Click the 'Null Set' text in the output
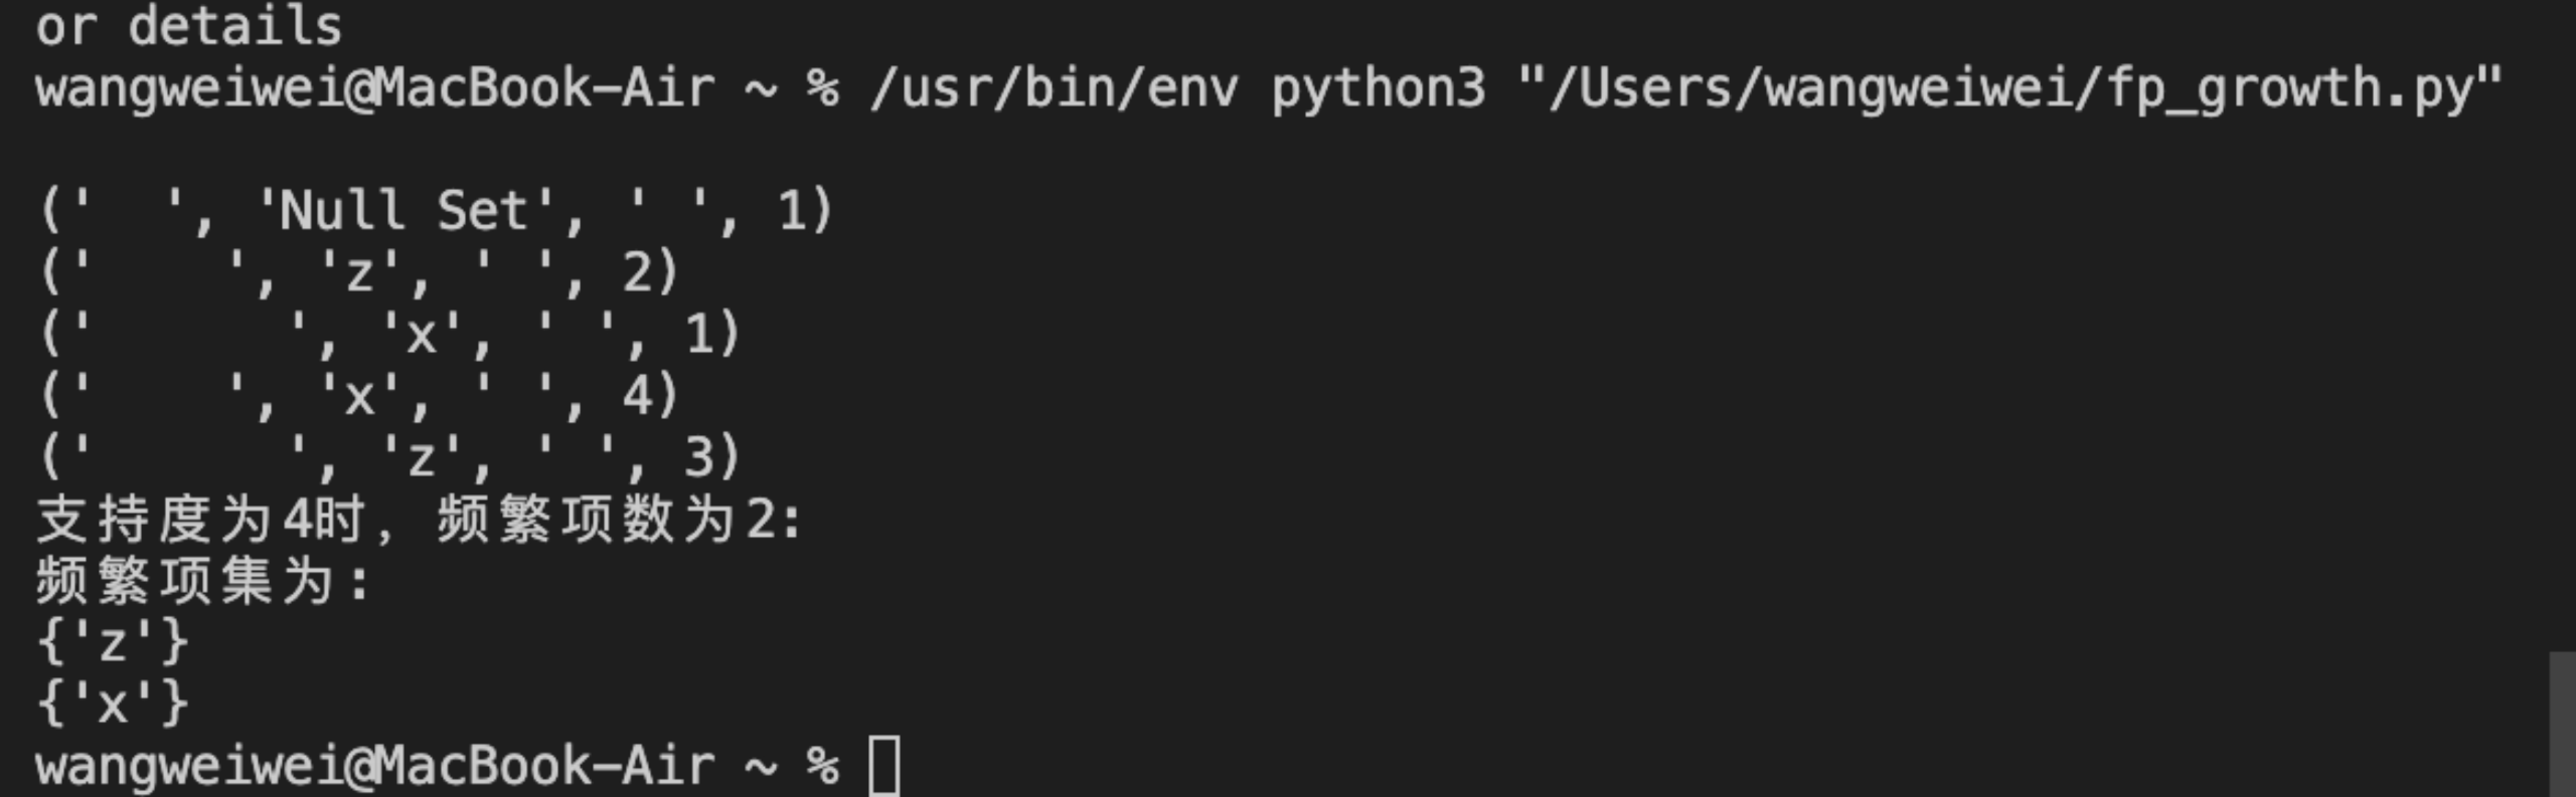The image size is (2576, 797). coord(404,212)
